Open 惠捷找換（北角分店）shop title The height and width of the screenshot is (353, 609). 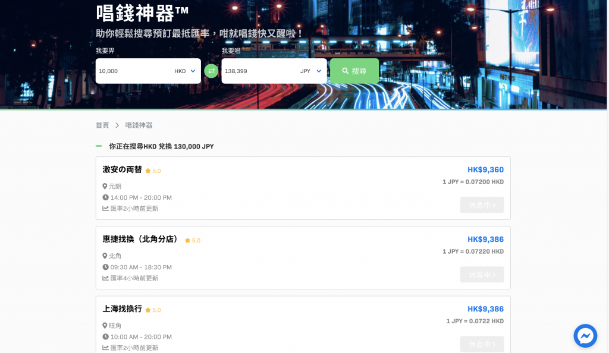point(142,239)
